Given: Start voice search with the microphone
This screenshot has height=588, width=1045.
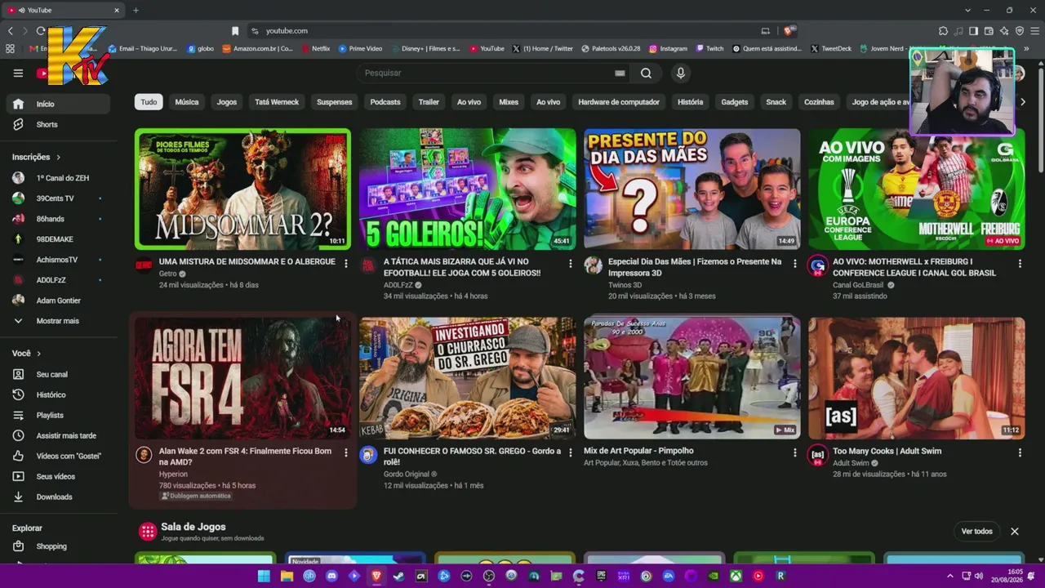Looking at the screenshot, I should coord(681,73).
